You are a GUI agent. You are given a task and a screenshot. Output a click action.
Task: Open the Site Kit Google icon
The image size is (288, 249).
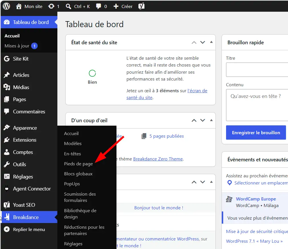point(7,59)
